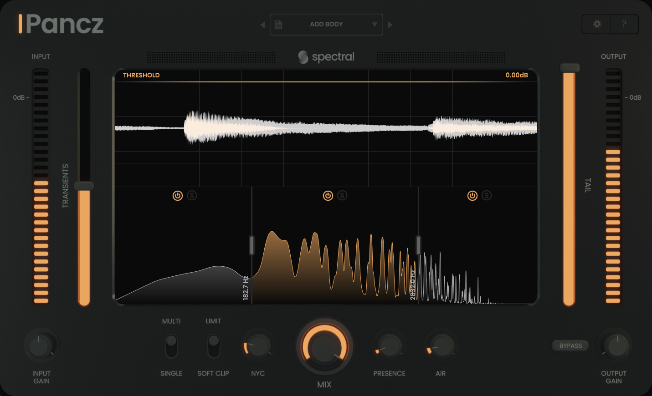Screen dimensions: 652x396
Task: Click the Tail slider handle
Action: tap(570, 68)
